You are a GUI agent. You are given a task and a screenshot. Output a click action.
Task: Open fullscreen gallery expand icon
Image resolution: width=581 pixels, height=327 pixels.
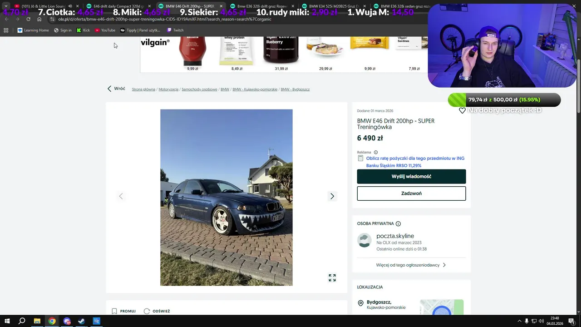[x=332, y=277]
